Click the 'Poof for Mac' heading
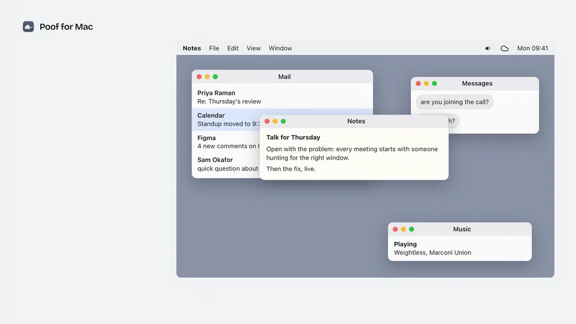This screenshot has width=576, height=324. click(66, 27)
